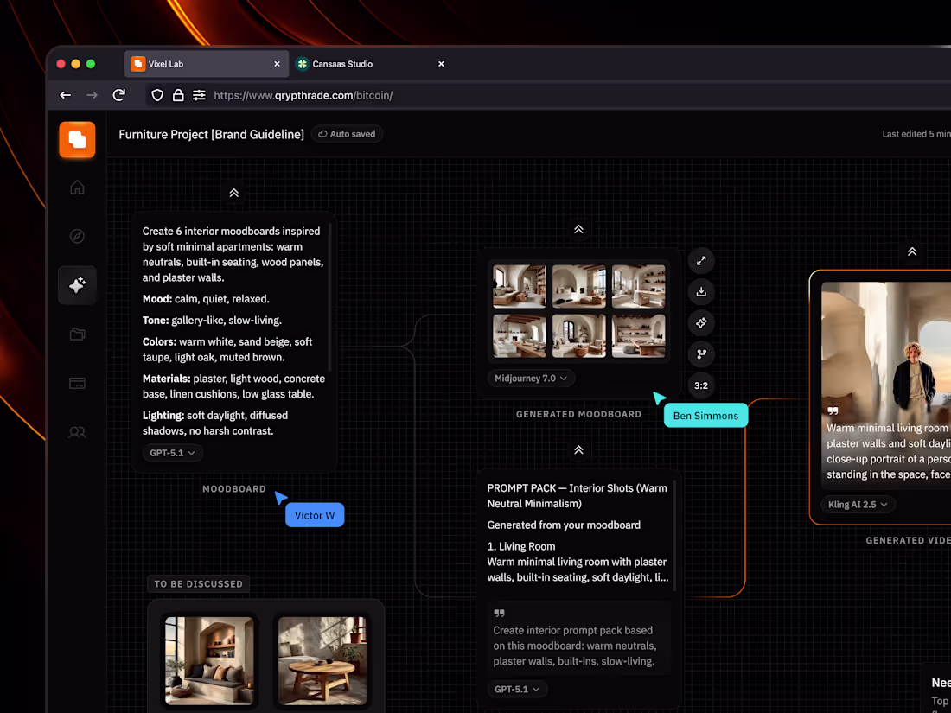The width and height of the screenshot is (951, 713).
Task: Open billing via the card icon in sidebar
Action: click(x=77, y=383)
